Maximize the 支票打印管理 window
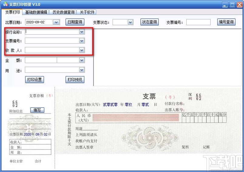244x172 pixels. (232, 5)
